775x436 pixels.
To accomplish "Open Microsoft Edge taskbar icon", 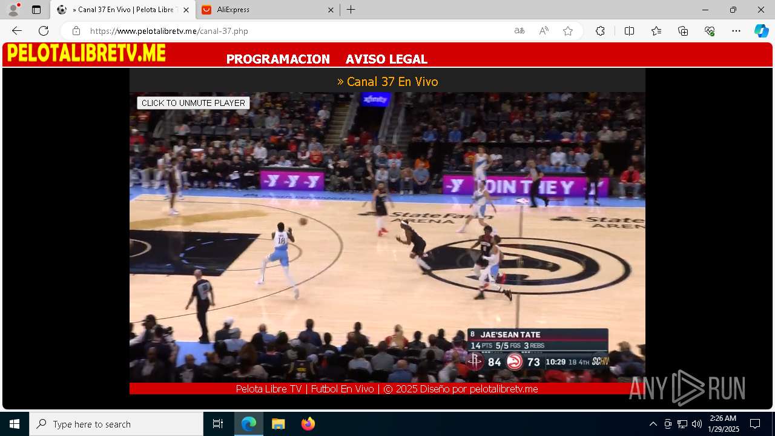I will 249,424.
